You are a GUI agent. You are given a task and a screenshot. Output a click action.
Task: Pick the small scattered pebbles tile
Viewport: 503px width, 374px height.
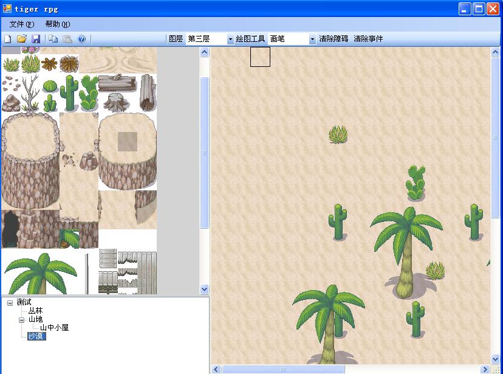click(x=11, y=85)
